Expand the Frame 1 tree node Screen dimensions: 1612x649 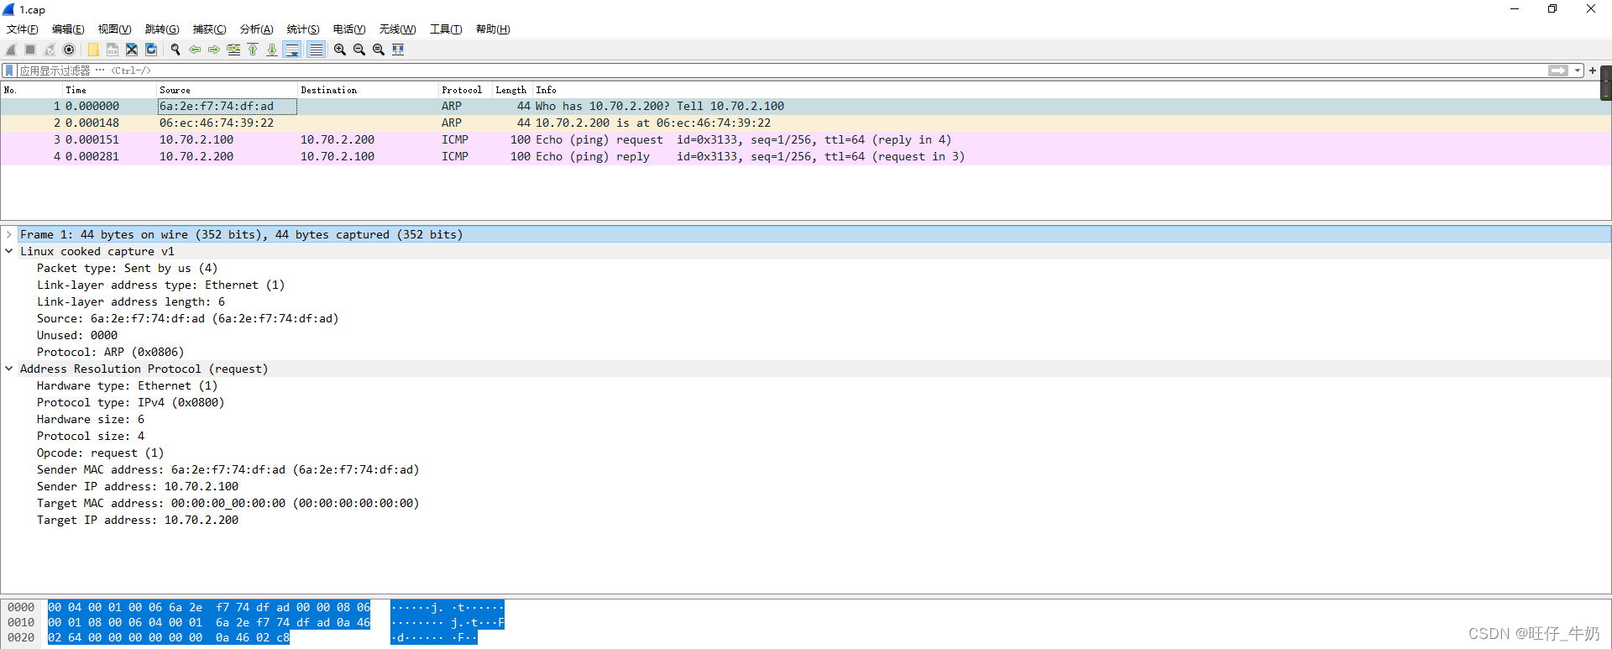coord(9,235)
